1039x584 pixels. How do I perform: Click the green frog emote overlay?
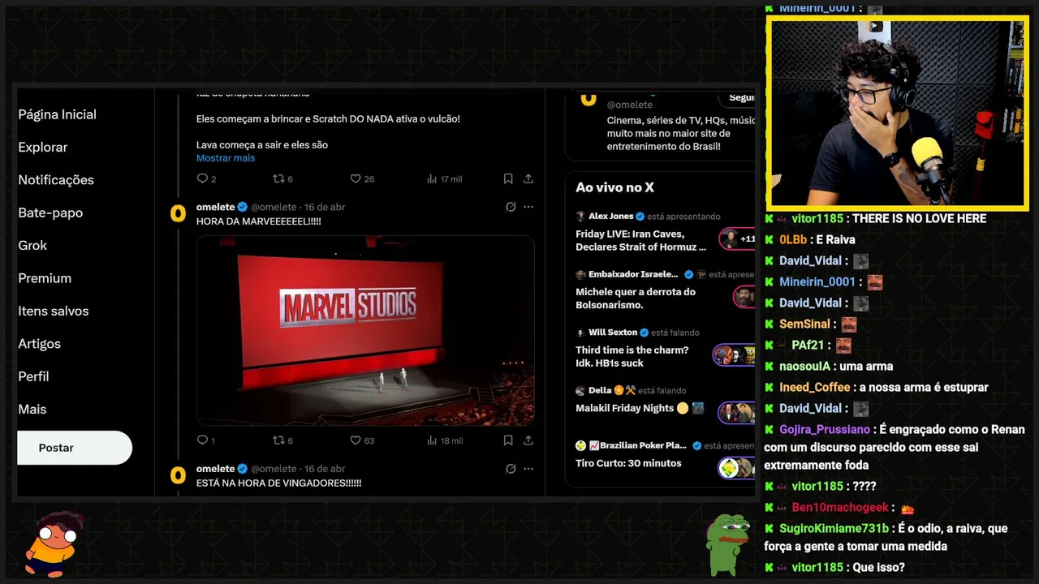[727, 543]
